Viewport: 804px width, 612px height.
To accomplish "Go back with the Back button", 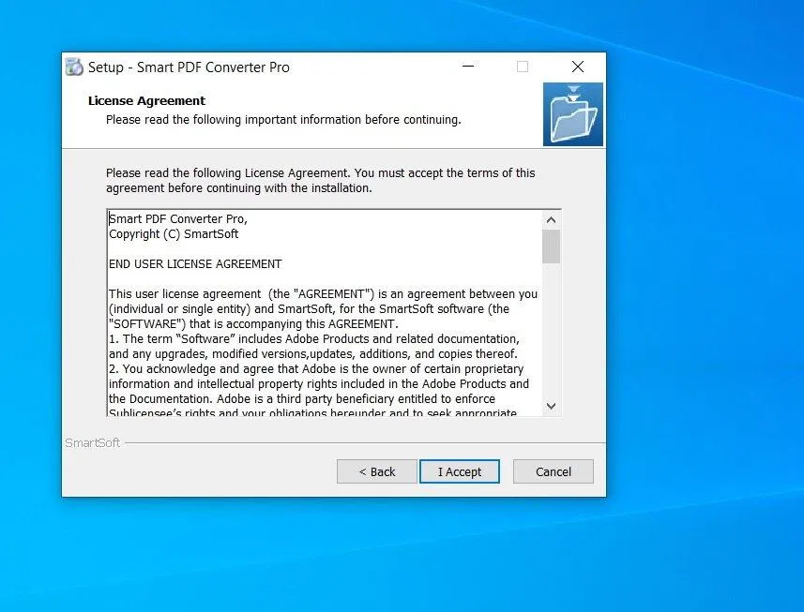I will click(x=376, y=471).
